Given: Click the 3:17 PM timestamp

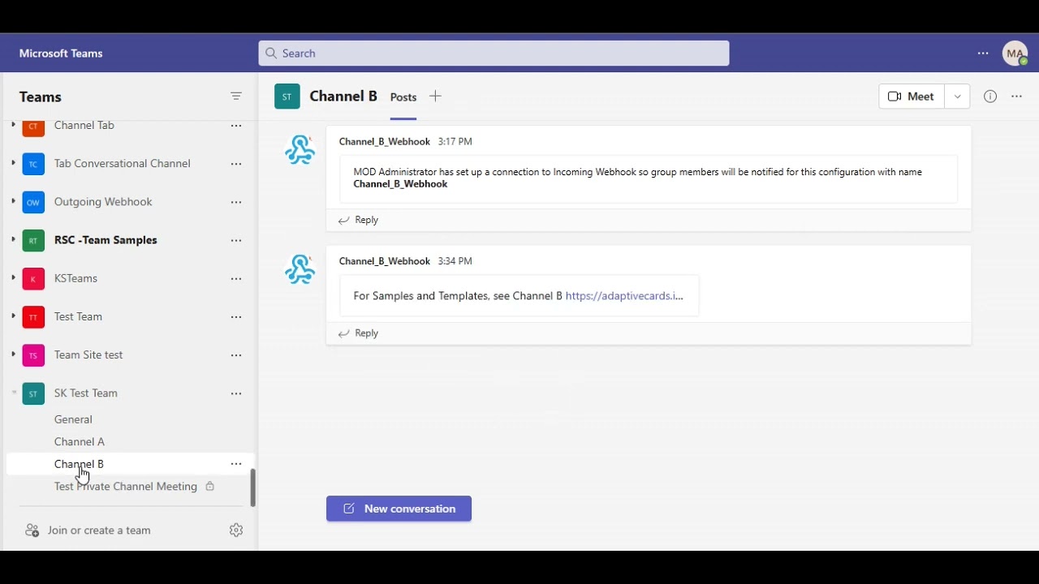Looking at the screenshot, I should pos(455,142).
